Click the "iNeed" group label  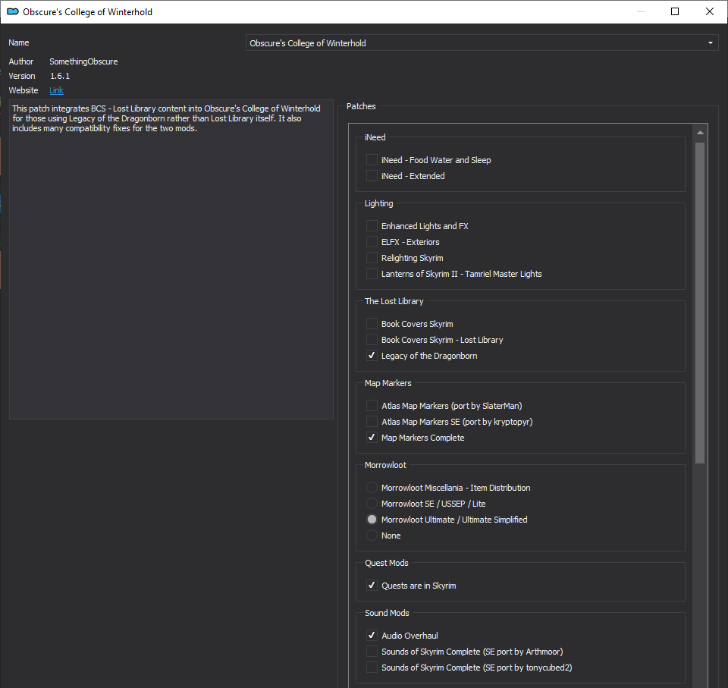pos(375,137)
